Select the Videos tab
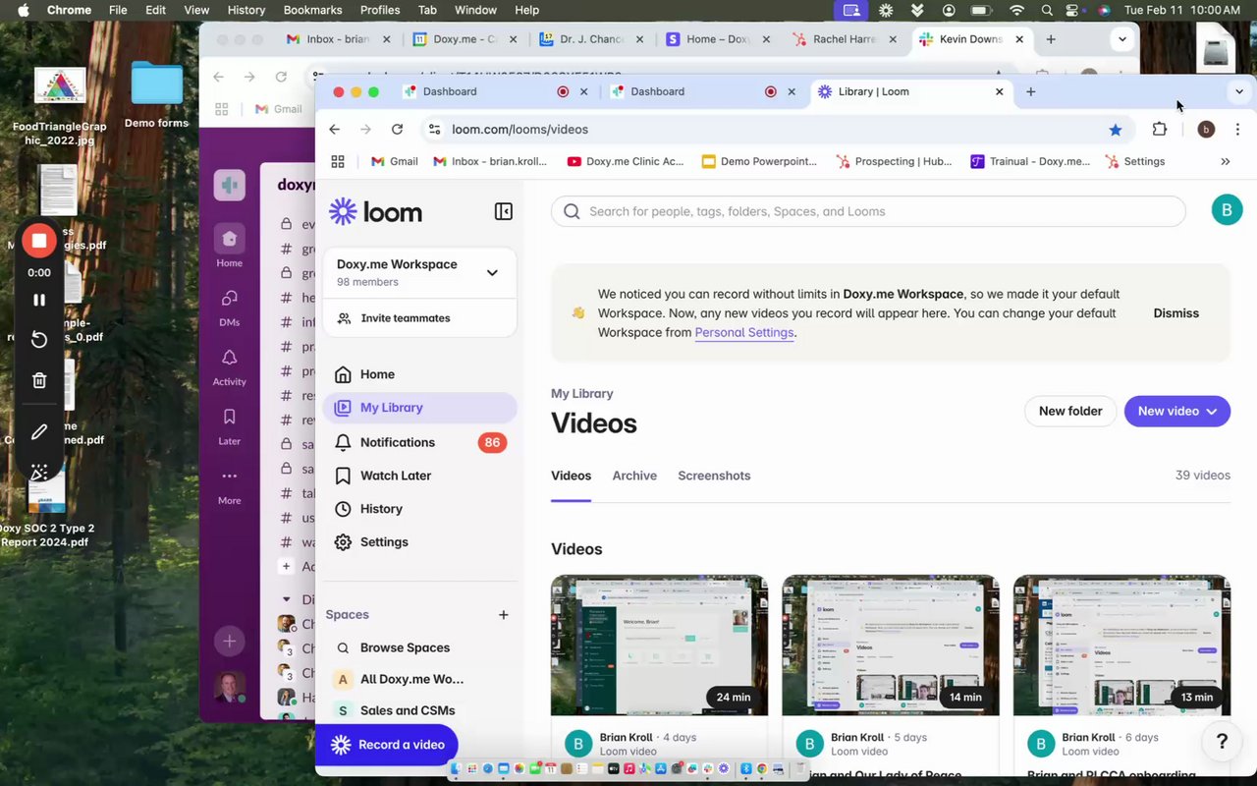Viewport: 1257px width, 786px height. (x=571, y=476)
